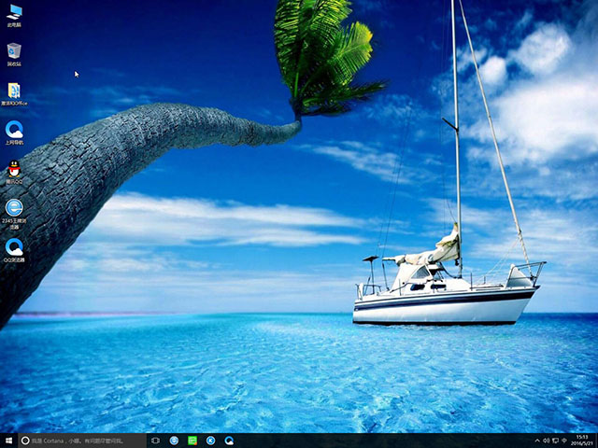Open the green taskbar app icon
The image size is (598, 448).
pyautogui.click(x=192, y=441)
